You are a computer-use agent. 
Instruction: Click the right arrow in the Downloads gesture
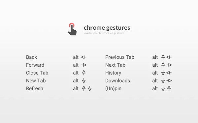[169, 80]
